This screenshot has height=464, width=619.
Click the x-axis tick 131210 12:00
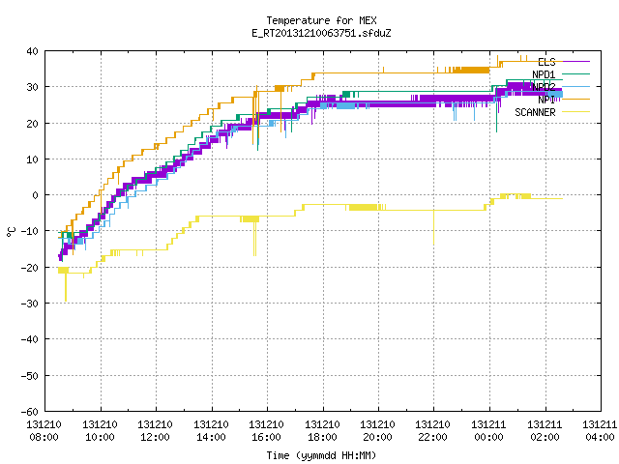155,431
